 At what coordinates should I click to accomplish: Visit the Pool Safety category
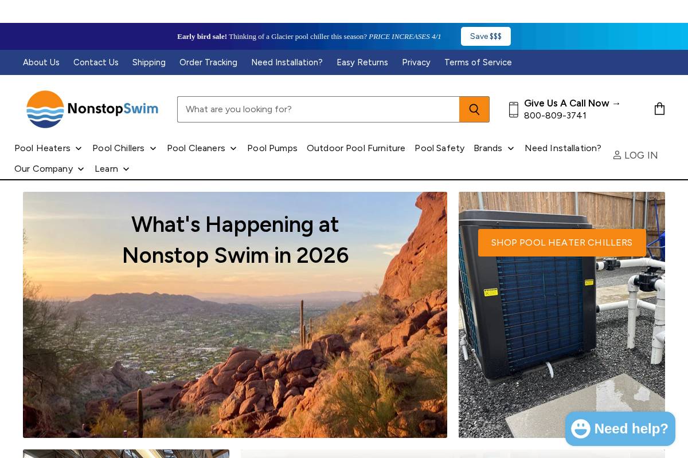click(440, 148)
